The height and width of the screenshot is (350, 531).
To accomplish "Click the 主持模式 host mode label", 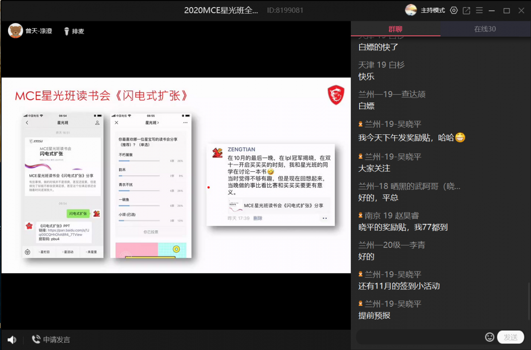I will 432,11.
